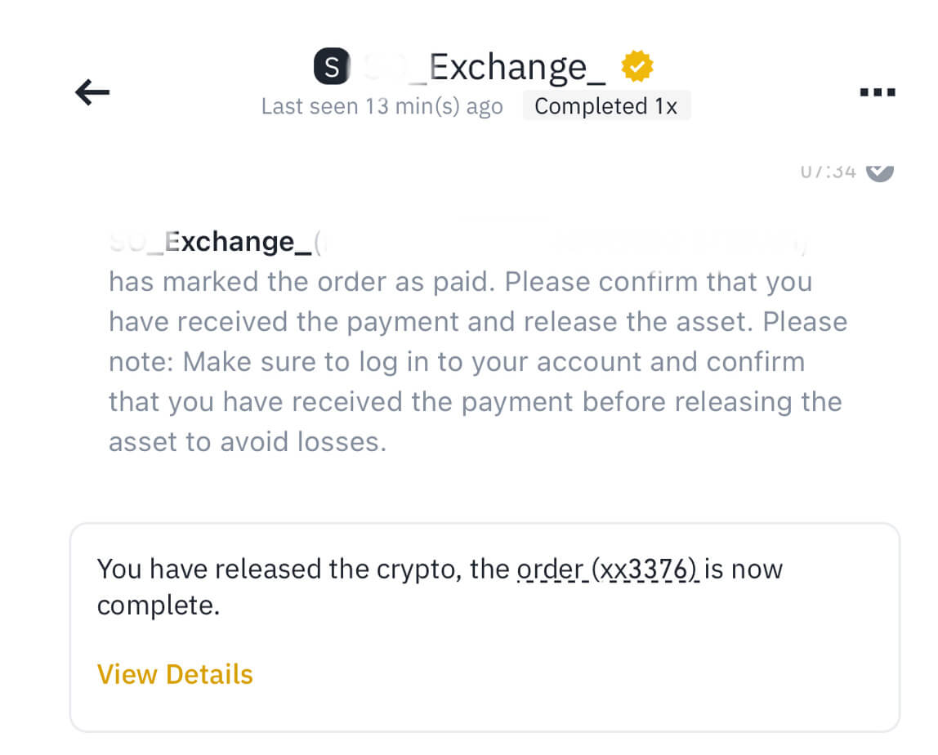938x755 pixels.
Task: Click the gold verified badge
Action: click(x=637, y=66)
